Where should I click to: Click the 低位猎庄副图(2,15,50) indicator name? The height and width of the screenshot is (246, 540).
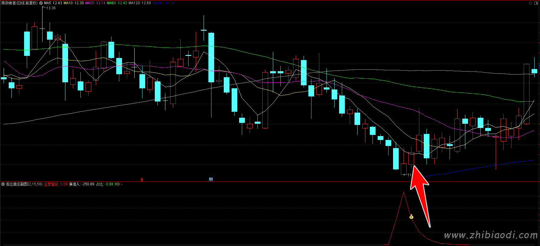point(24,184)
